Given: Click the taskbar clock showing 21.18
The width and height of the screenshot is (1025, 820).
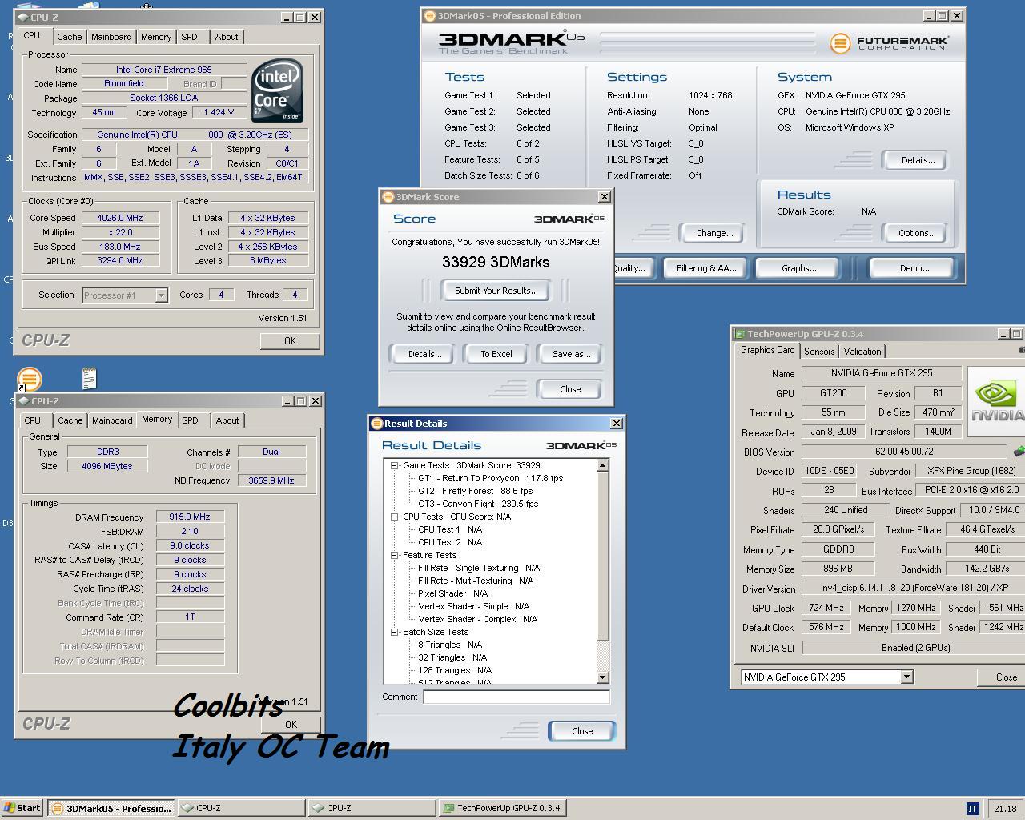Looking at the screenshot, I should (1005, 809).
